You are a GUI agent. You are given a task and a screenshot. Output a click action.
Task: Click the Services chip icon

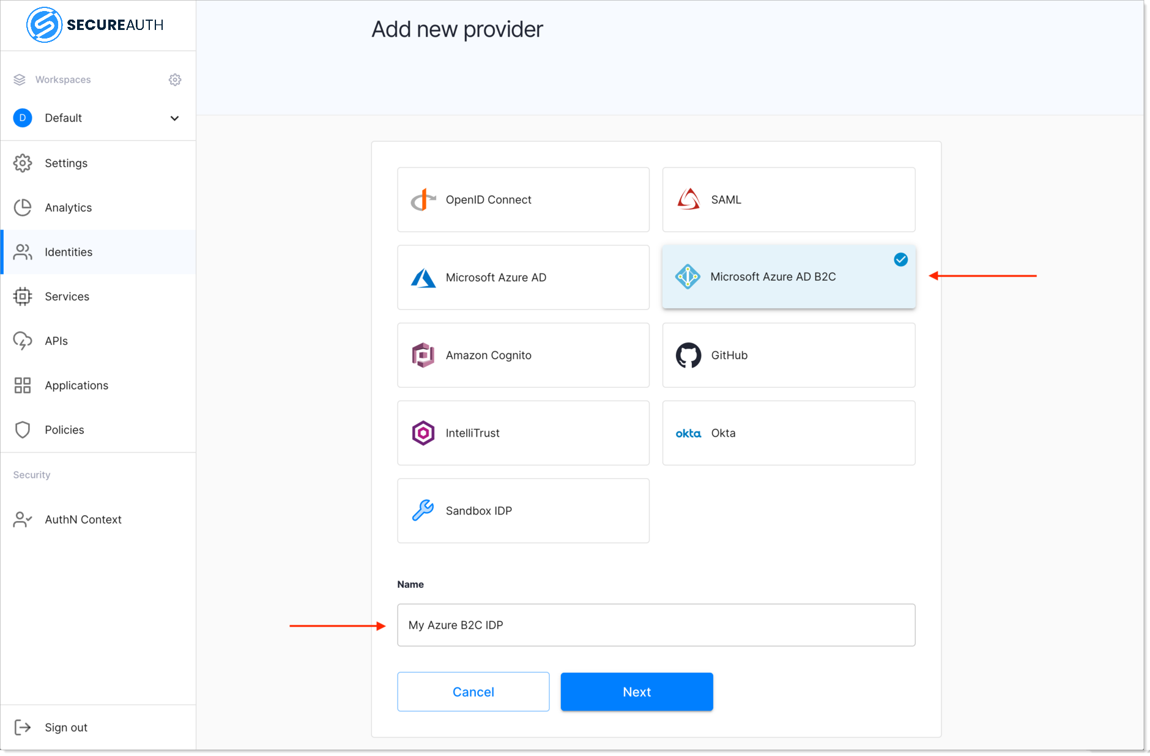coord(23,297)
